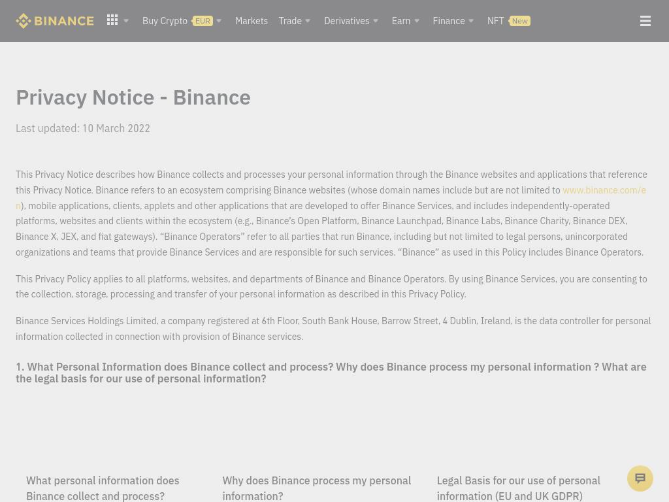669x502 pixels.
Task: Open the hamburger menu icon
Action: tap(645, 21)
